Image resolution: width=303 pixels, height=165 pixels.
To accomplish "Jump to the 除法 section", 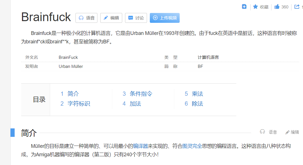I will [197, 104].
